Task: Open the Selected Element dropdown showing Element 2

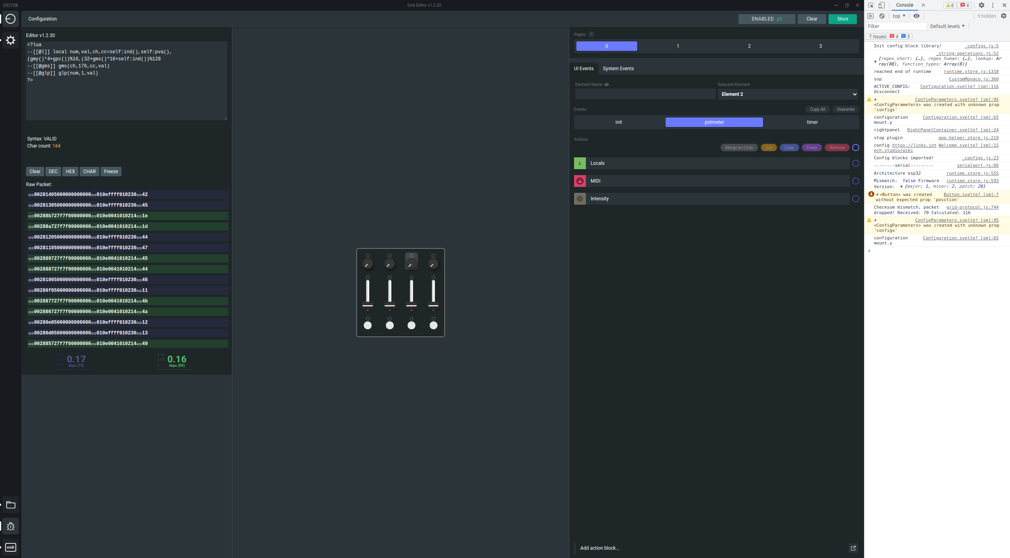Action: tap(787, 94)
